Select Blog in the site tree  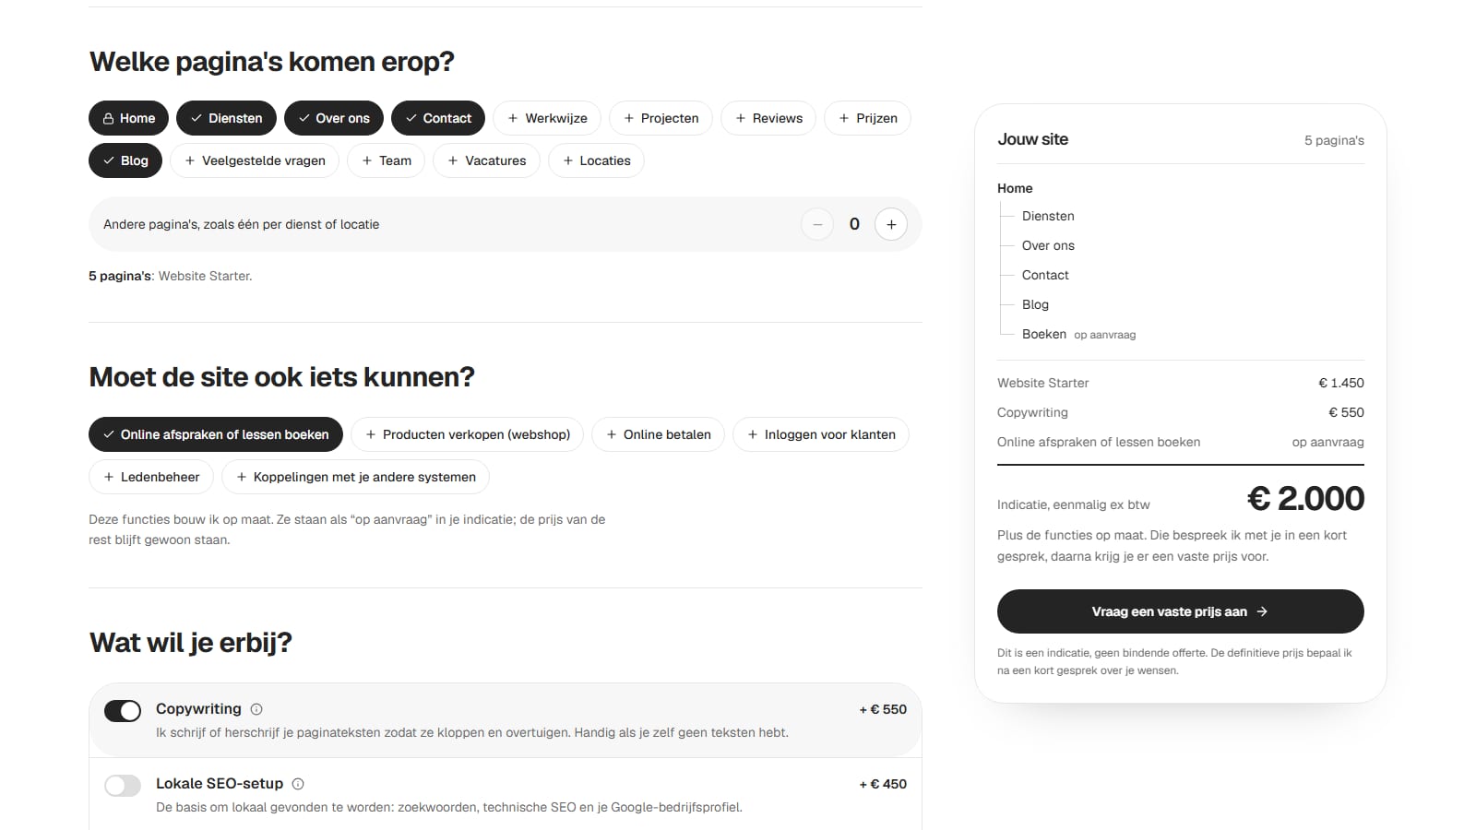click(x=1035, y=304)
